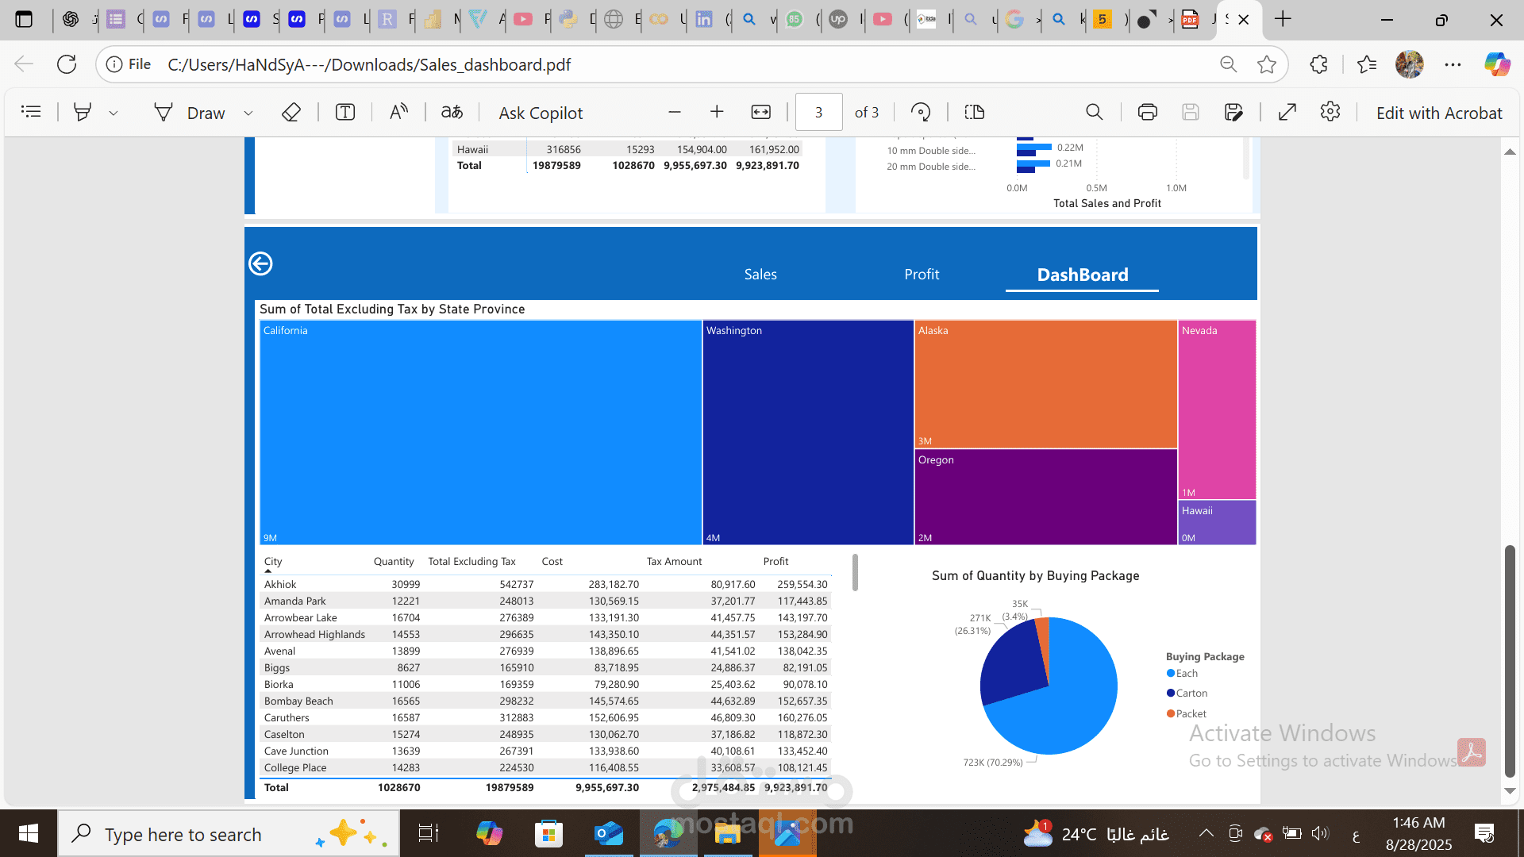Image resolution: width=1524 pixels, height=857 pixels.
Task: Switch to the Sales tab
Action: click(760, 275)
